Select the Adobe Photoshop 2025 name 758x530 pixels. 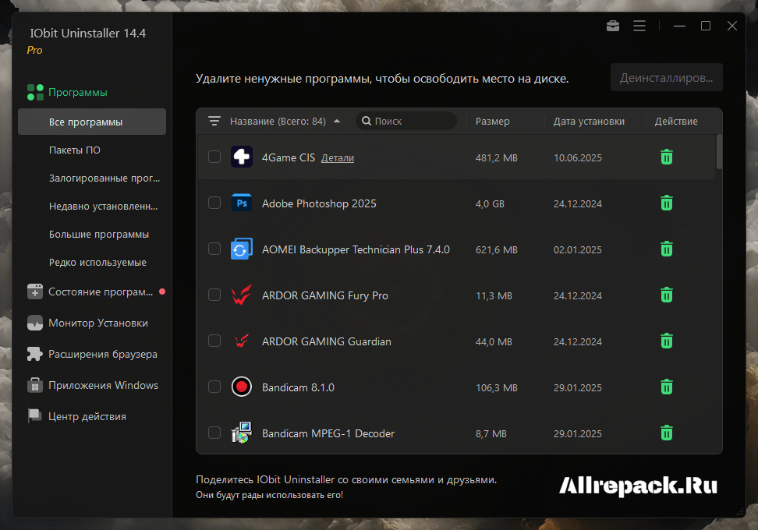[319, 203]
